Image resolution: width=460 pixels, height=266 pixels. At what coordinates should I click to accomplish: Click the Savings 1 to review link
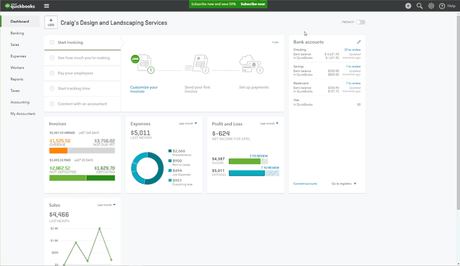pyautogui.click(x=353, y=66)
